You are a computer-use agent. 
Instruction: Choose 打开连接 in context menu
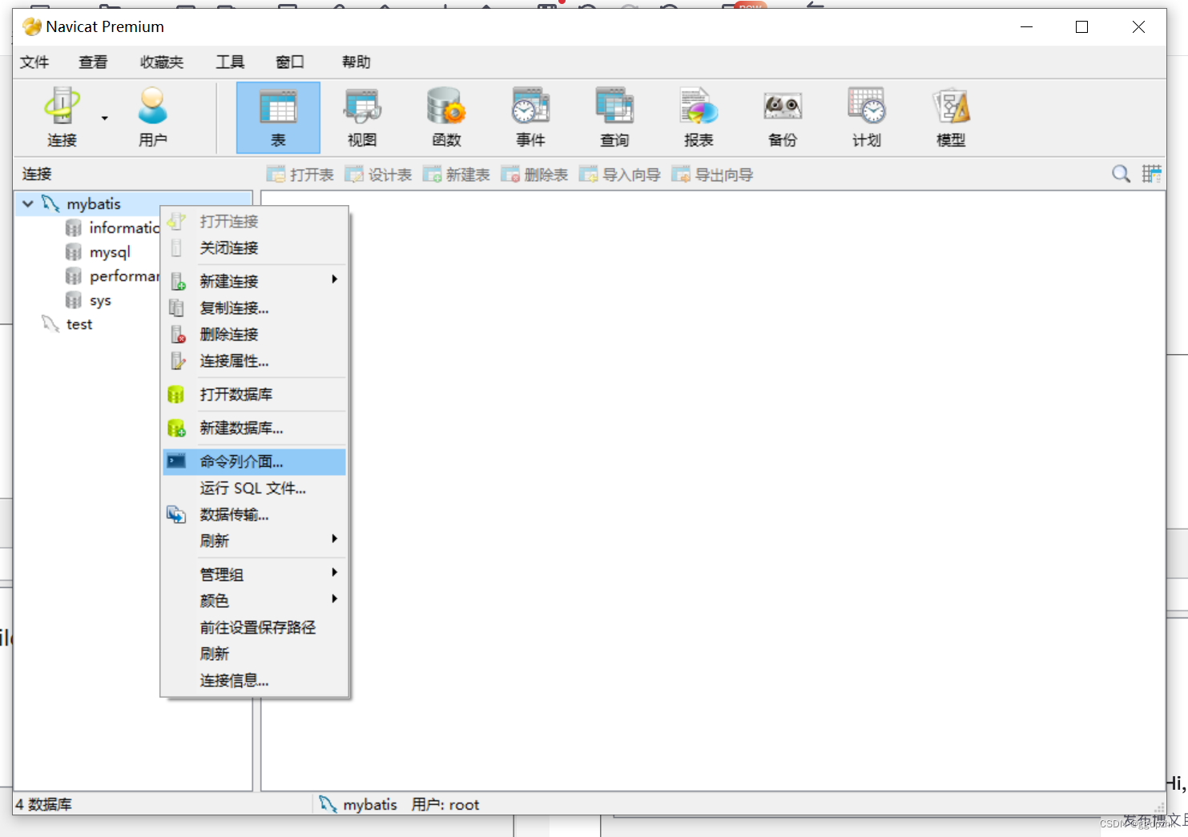pos(255,222)
